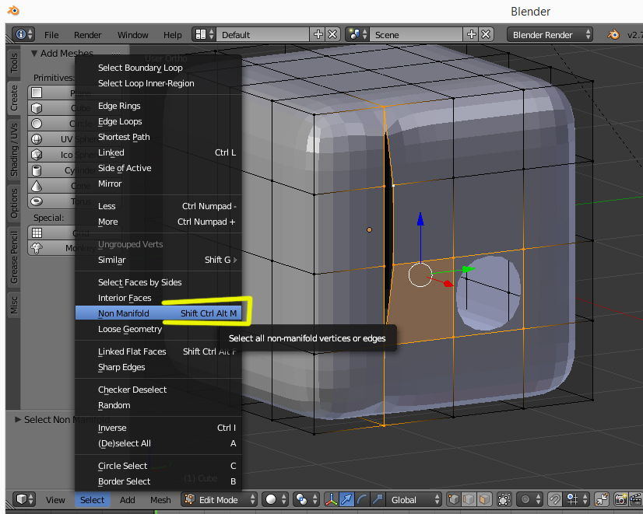Click OpenGL render image camera icon
Viewport: 643px width, 514px height.
(621, 499)
